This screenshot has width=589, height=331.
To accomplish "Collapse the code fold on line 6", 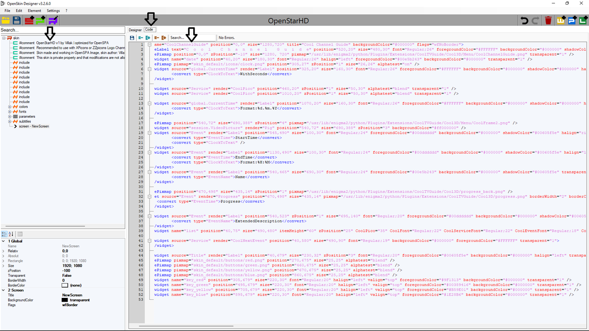I will point(150,69).
